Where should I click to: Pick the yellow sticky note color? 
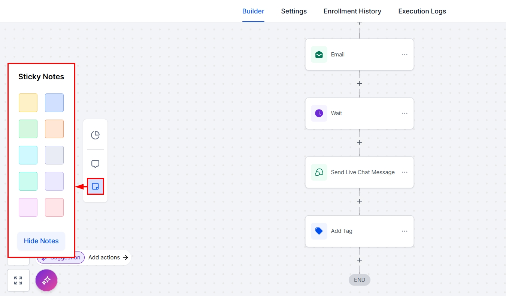tap(28, 103)
